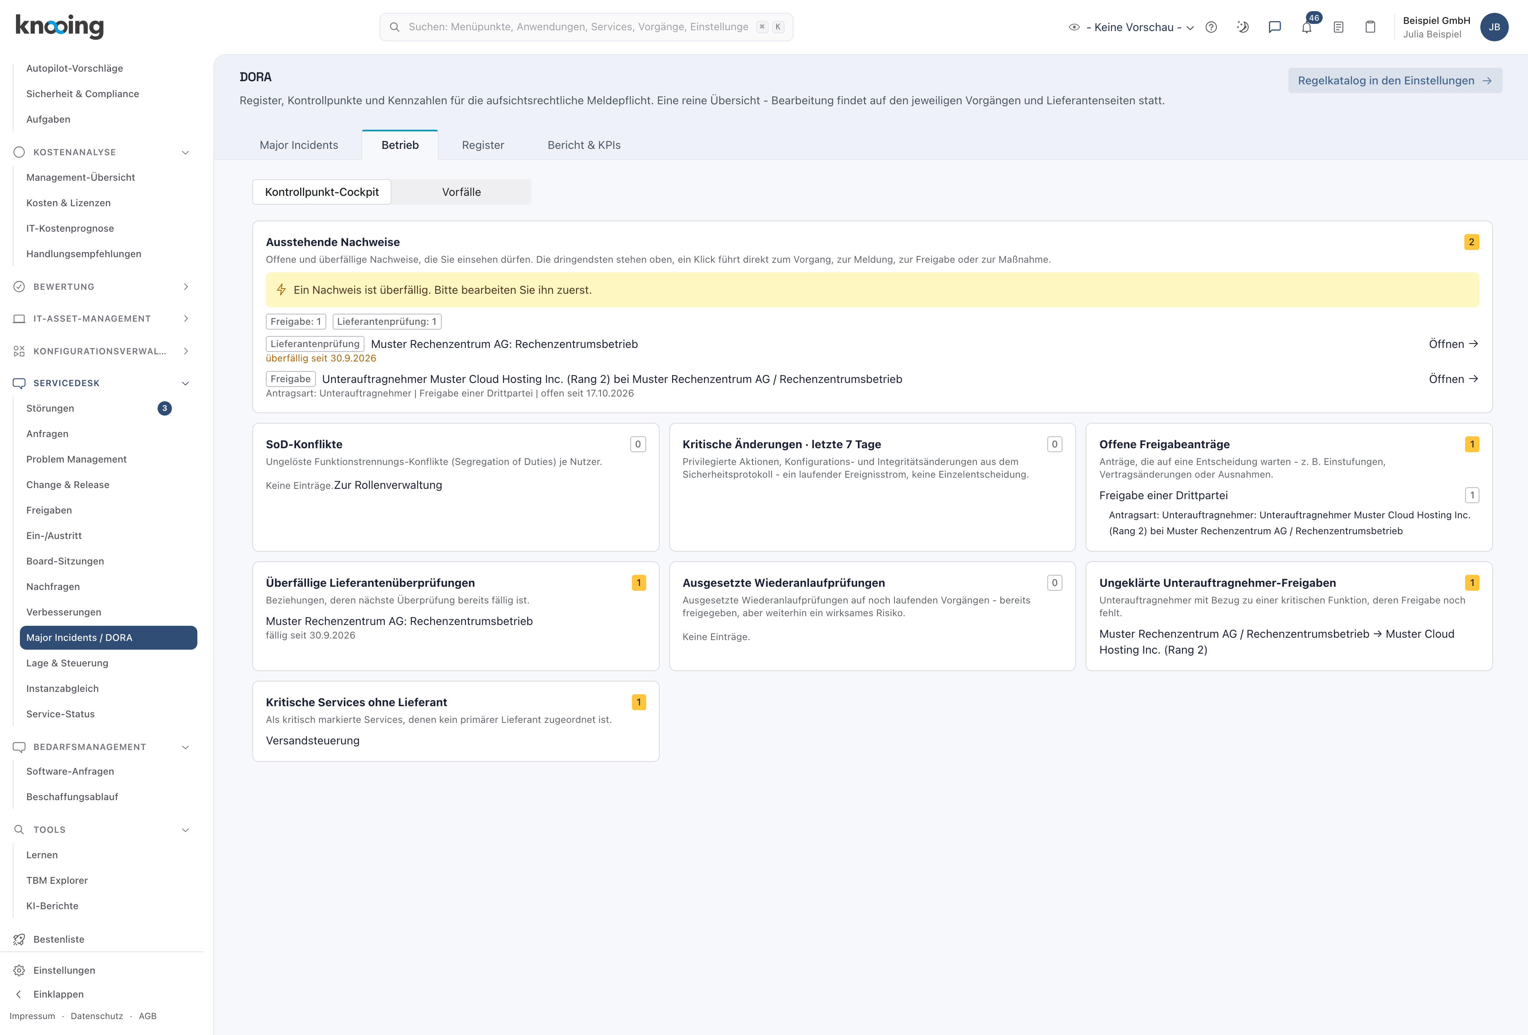Expand the Bewertung section chevron
Viewport: 1528px width, 1035px height.
185,287
